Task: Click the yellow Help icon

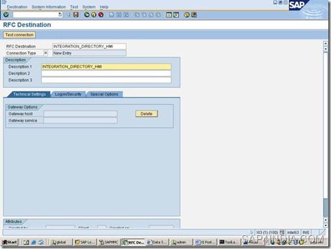Action: click(186, 15)
